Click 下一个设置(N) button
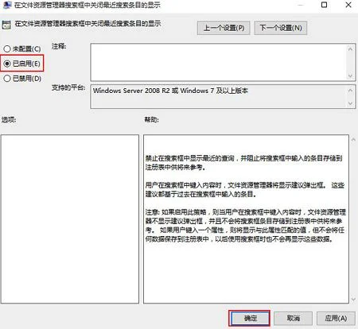Viewport: 358px width, 329px height. (281, 28)
